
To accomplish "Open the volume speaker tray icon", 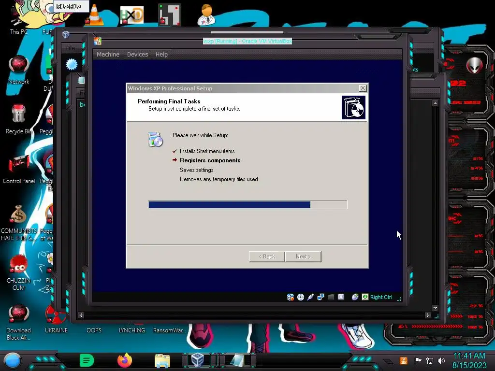I will pos(441,360).
